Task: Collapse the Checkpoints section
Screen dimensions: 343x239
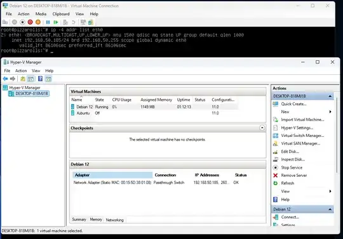Action: 262,128
